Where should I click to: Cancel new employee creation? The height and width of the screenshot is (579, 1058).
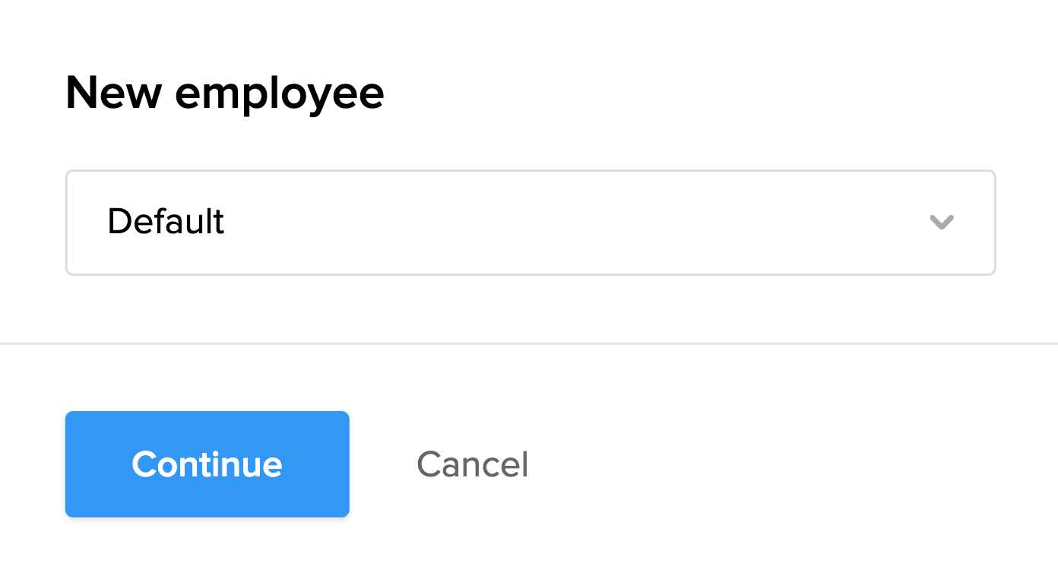click(472, 464)
